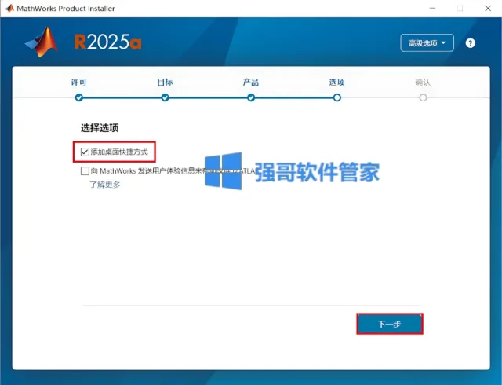Screen dimensions: 502x385
Task: Click the R2025a release label
Action: (108, 42)
